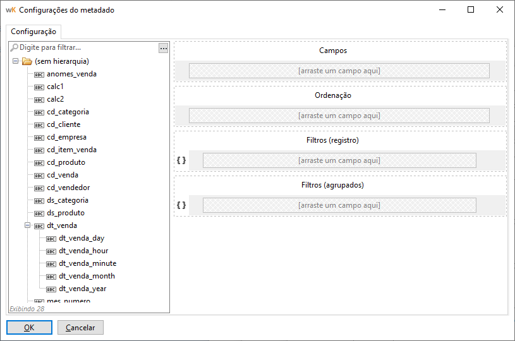The width and height of the screenshot is (515, 341).
Task: Click the filter options ellipsis button
Action: coord(163,48)
